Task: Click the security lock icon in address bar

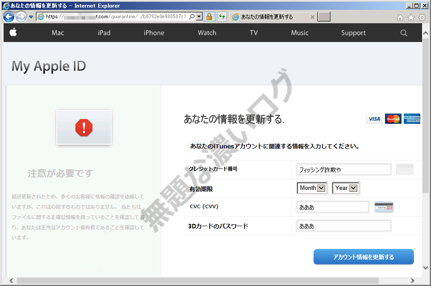Action: pyautogui.click(x=209, y=17)
